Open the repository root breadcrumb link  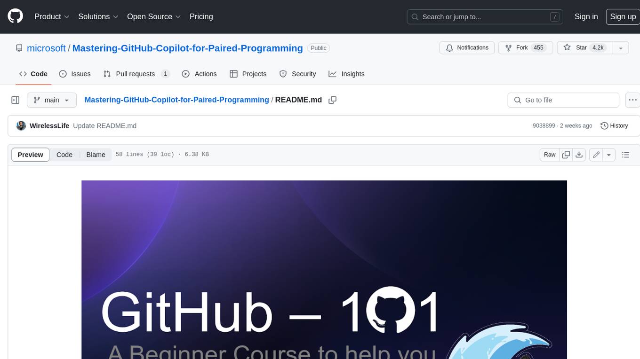click(x=176, y=100)
